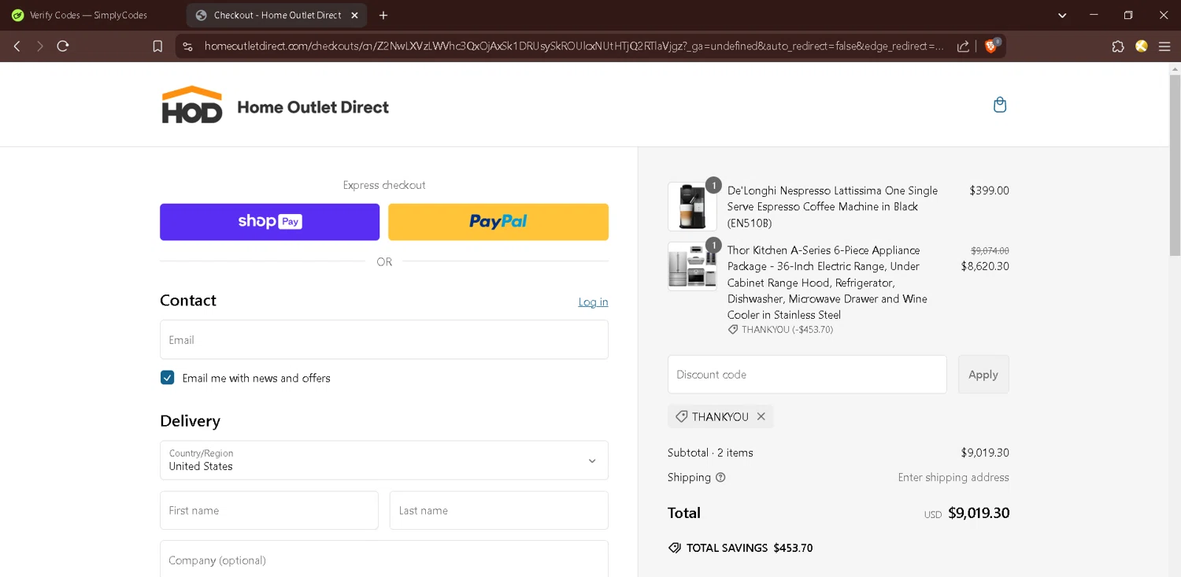
Task: Close the Checkout tab
Action: (354, 15)
